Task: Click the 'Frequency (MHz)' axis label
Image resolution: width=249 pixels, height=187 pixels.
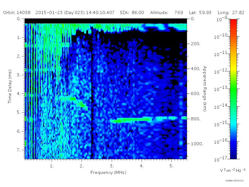Action: tap(108, 173)
